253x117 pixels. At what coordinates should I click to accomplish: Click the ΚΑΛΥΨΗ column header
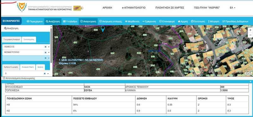(172, 98)
